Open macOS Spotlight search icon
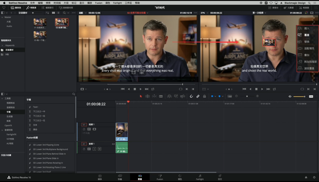319x182 pixels. pyautogui.click(x=309, y=3)
